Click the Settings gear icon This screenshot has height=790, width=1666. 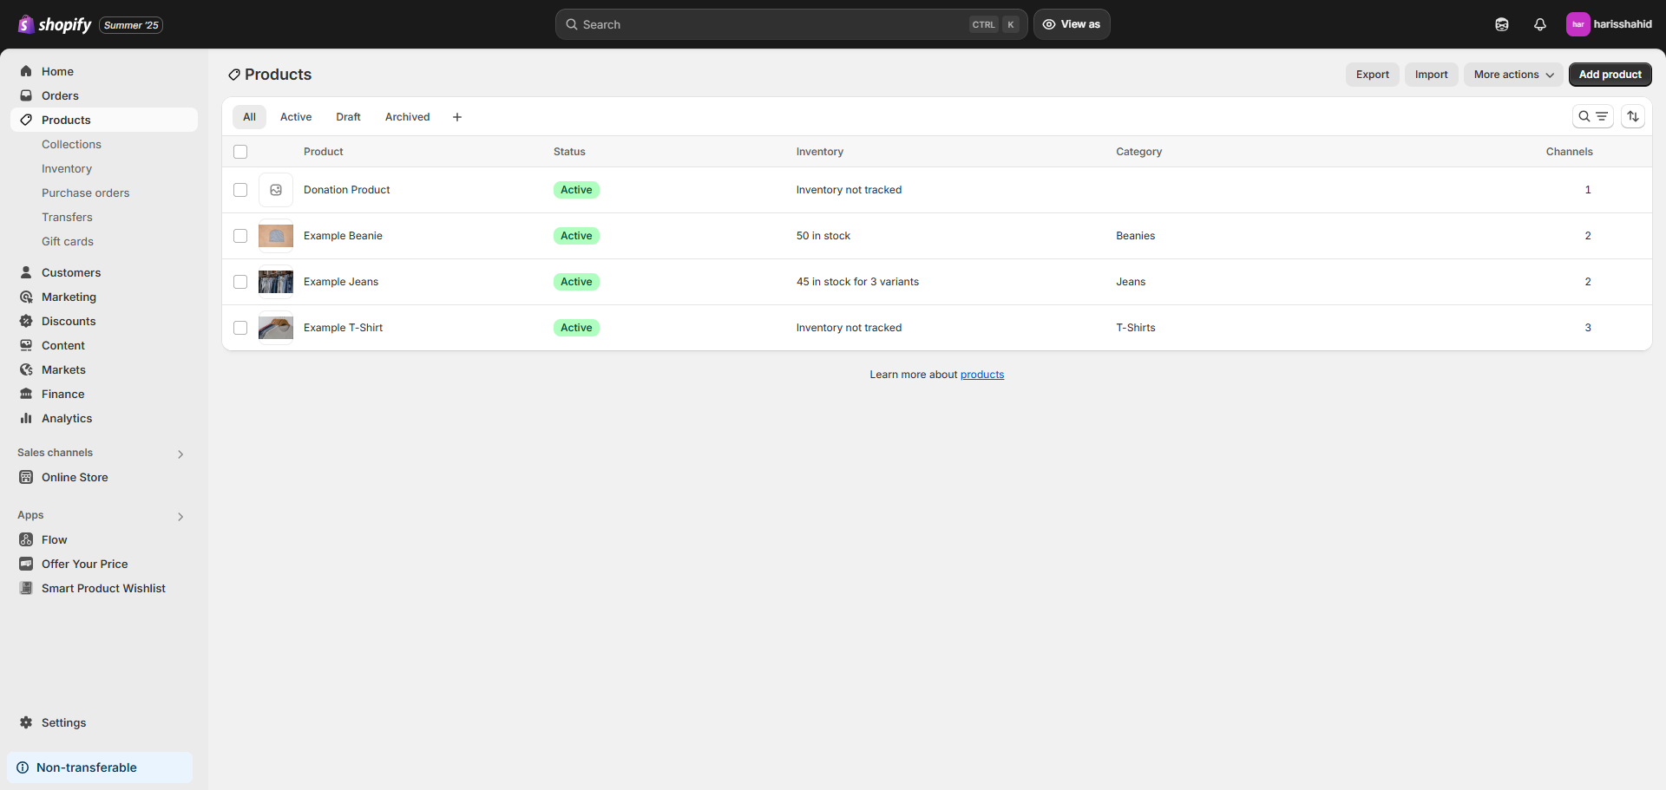[x=26, y=722]
